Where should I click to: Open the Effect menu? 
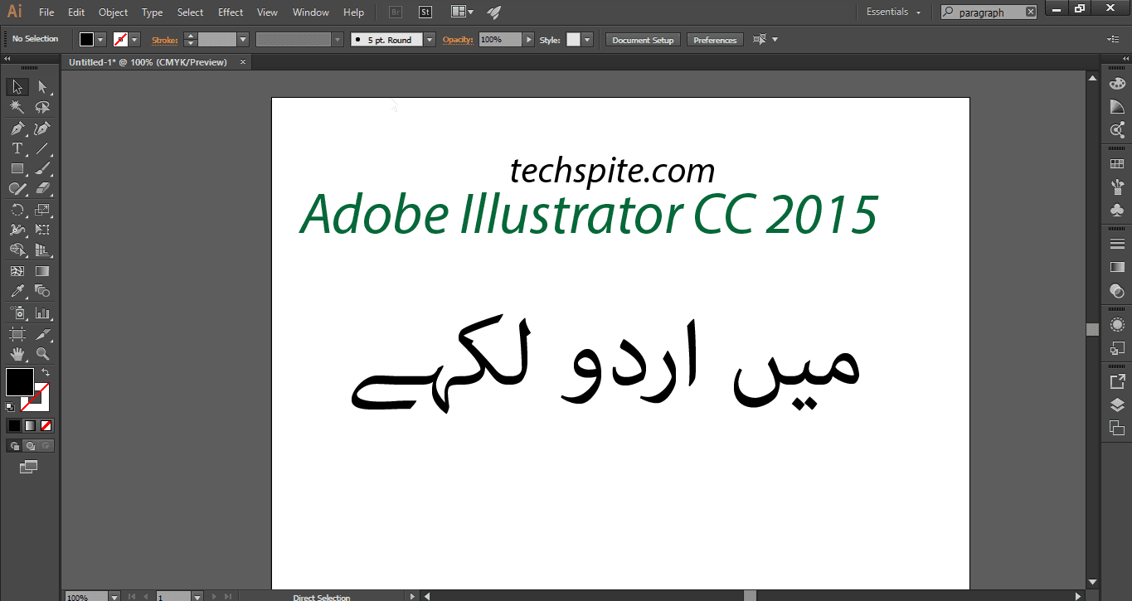230,12
